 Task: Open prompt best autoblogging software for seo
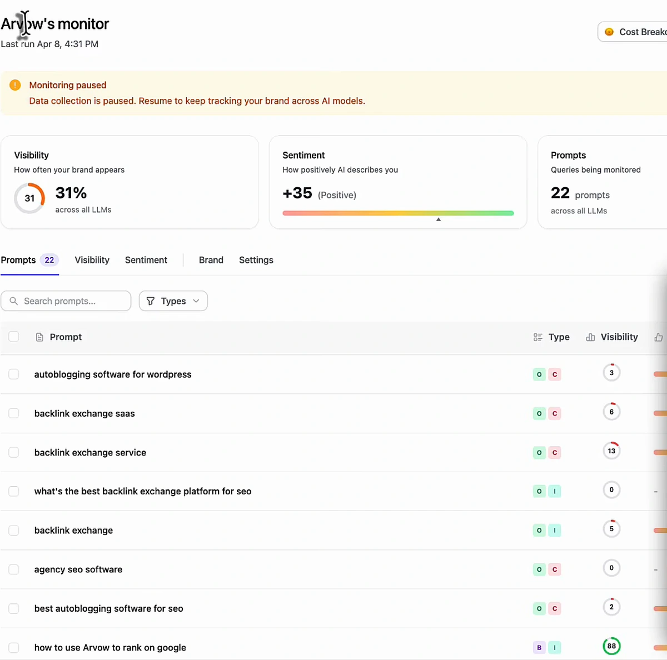pos(108,609)
